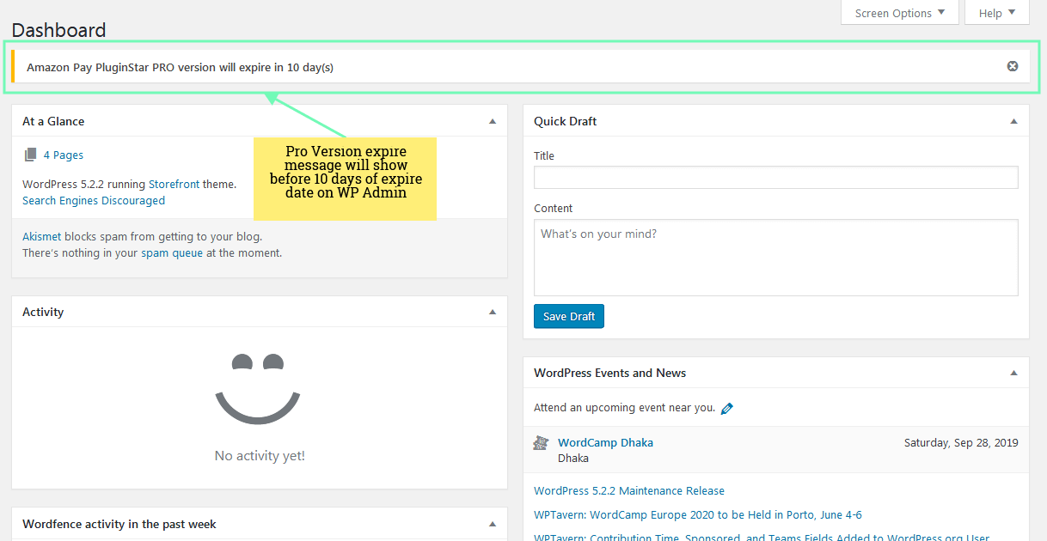
Task: Open the 4 Pages link
Action: point(64,155)
